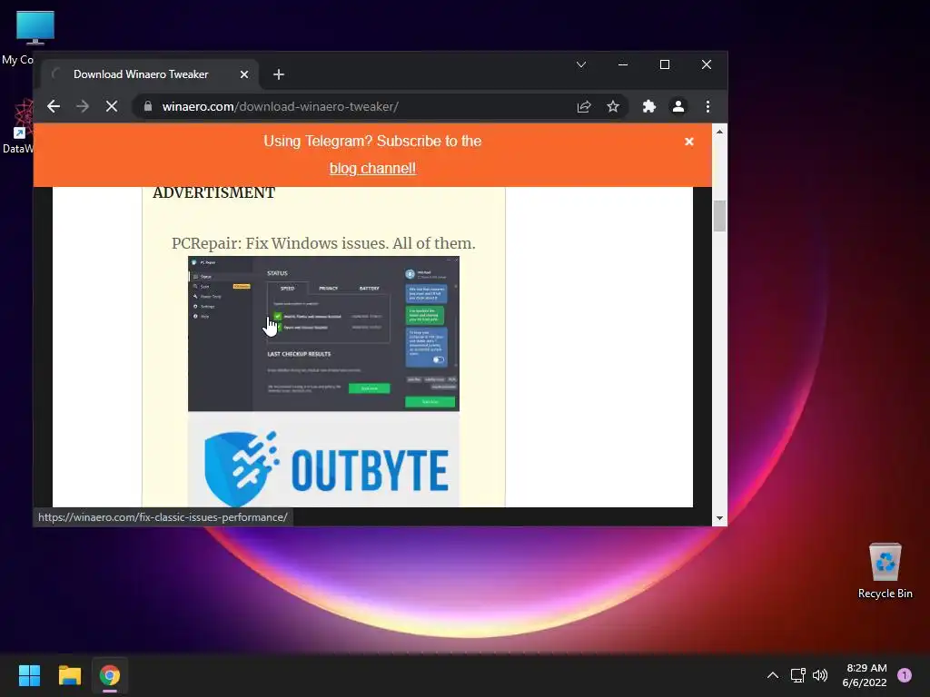Open the PCRepair Fix Windows issues link
The width and height of the screenshot is (930, 697).
323,243
